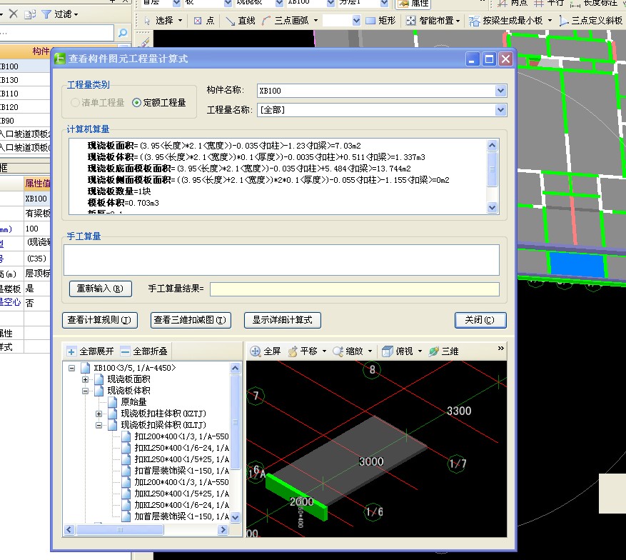This screenshot has width=626, height=560.
Task: Click the 全屏 view icon
Action: pos(255,351)
